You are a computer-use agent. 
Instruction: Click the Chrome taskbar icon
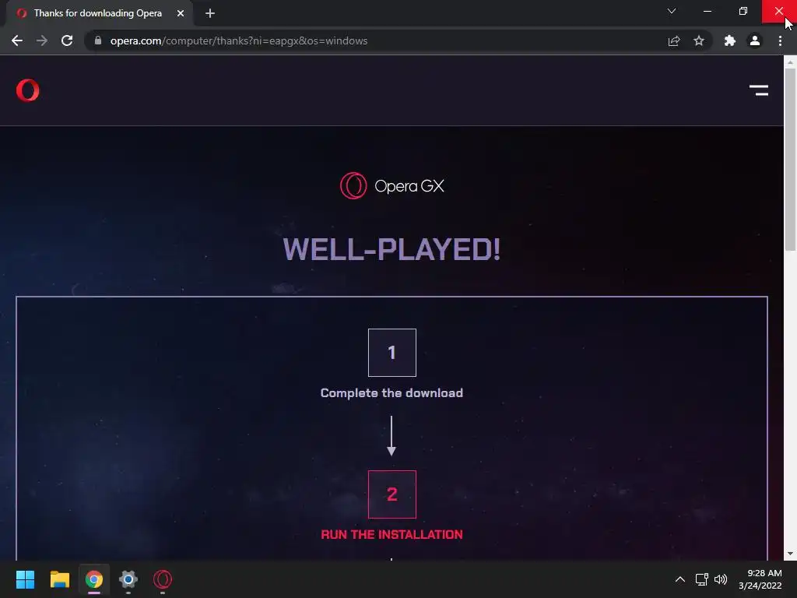[94, 579]
